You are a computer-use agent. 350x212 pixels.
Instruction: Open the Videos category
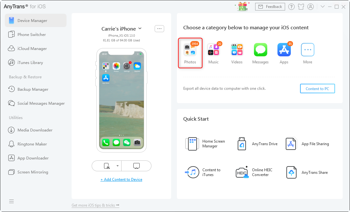(237, 53)
